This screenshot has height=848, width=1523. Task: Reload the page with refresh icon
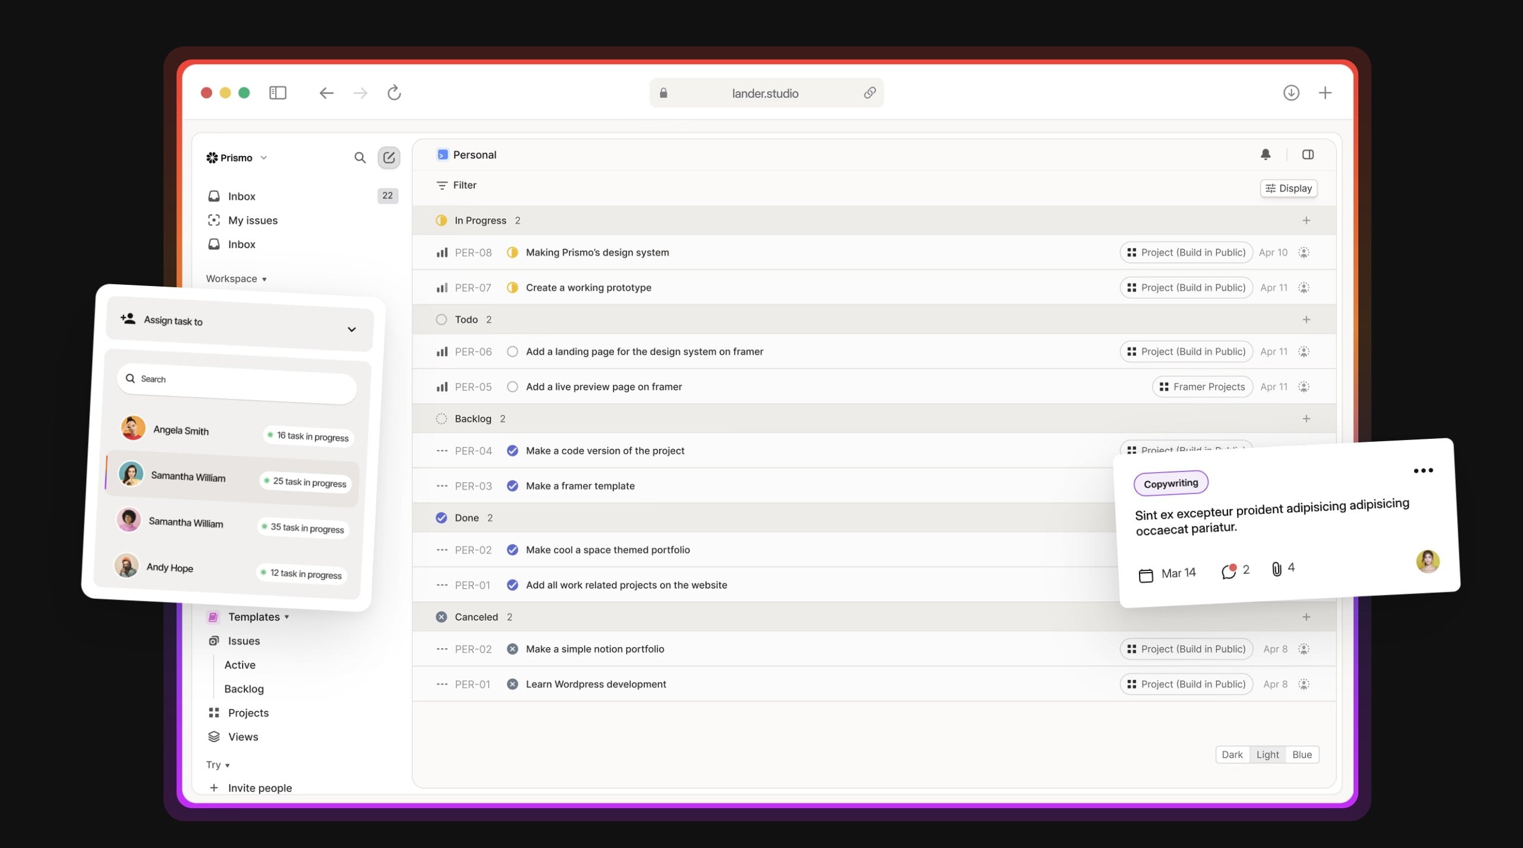(x=394, y=93)
